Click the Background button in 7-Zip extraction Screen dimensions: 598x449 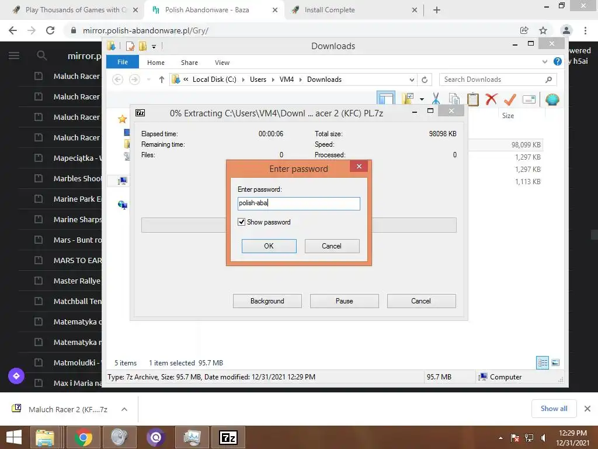(x=267, y=301)
